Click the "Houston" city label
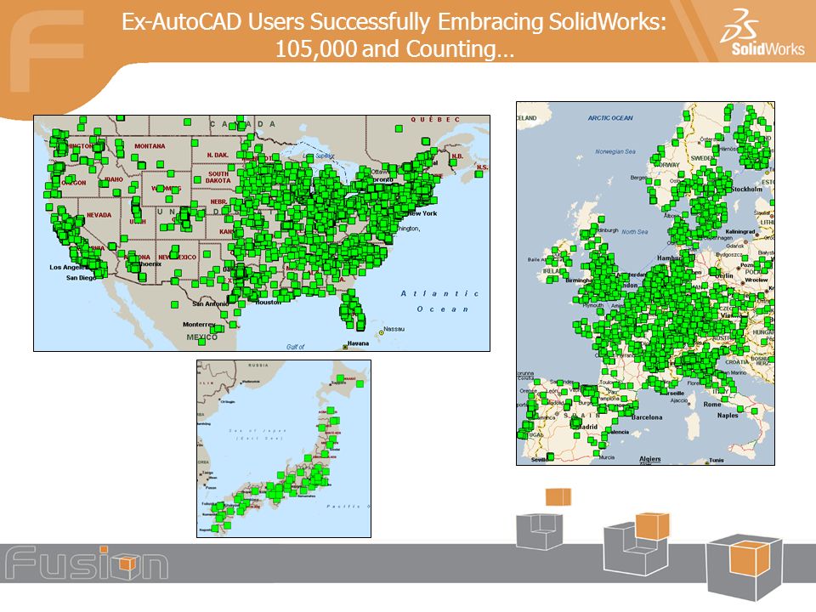 [x=269, y=303]
